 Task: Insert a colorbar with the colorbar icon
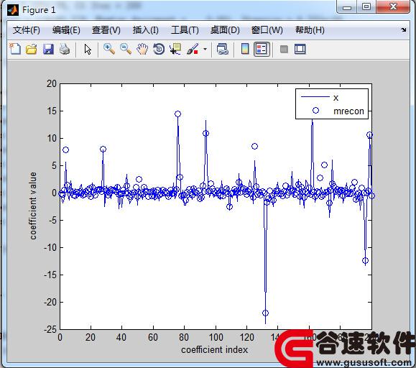[x=245, y=49]
